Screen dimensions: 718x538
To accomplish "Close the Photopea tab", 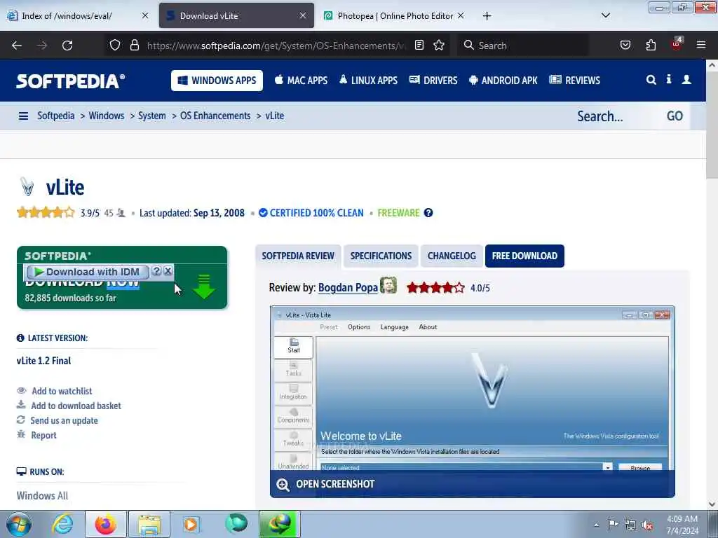I will tap(461, 15).
